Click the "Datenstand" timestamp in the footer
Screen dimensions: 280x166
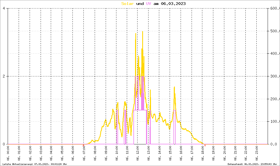coord(253,164)
